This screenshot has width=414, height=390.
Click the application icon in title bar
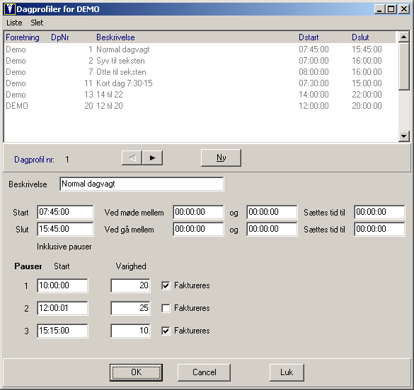[9, 9]
